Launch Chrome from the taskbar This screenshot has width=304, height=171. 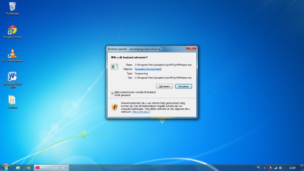click(28, 168)
